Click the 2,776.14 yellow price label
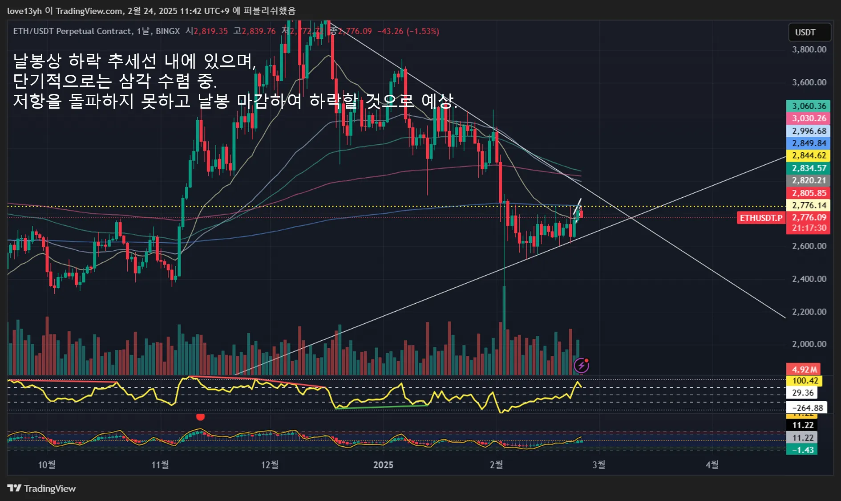The width and height of the screenshot is (841, 501). [808, 205]
